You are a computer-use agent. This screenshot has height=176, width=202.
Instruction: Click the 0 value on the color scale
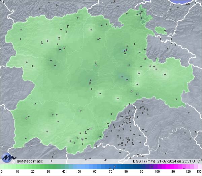point(1,172)
